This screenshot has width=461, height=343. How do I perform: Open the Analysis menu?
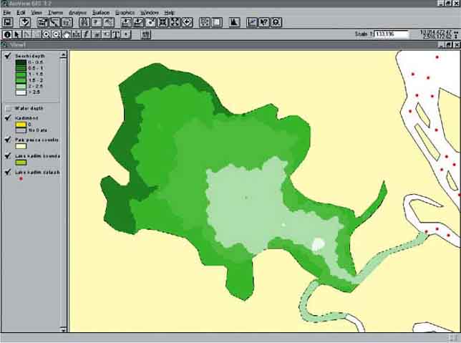pos(77,13)
